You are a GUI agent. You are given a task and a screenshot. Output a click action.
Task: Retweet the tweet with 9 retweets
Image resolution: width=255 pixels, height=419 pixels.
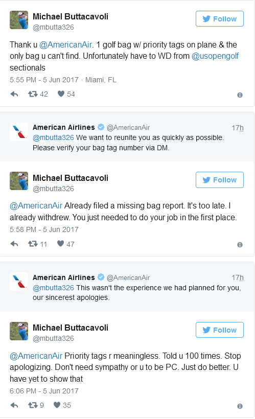[x=33, y=405]
